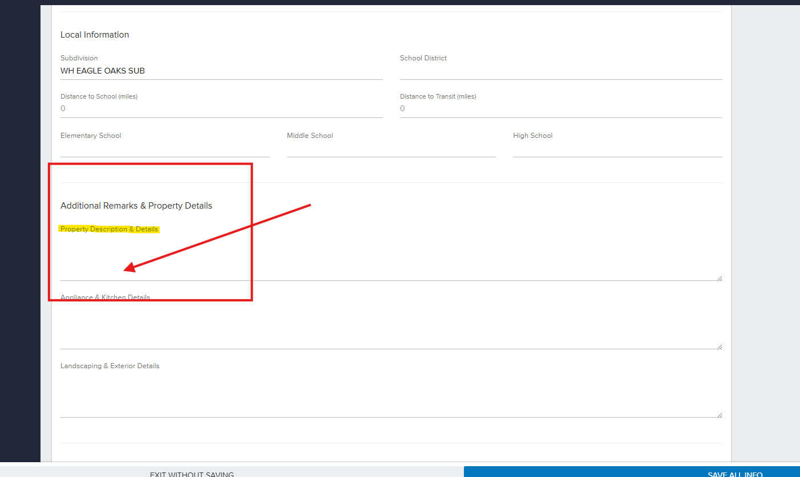Focus the School District input field
Screen dimensions: 800x477
(x=560, y=71)
